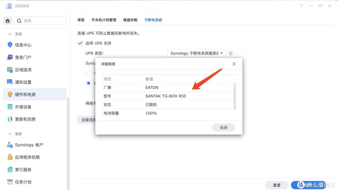
Task: Click the 厂牌 row label
Action: pos(107,87)
